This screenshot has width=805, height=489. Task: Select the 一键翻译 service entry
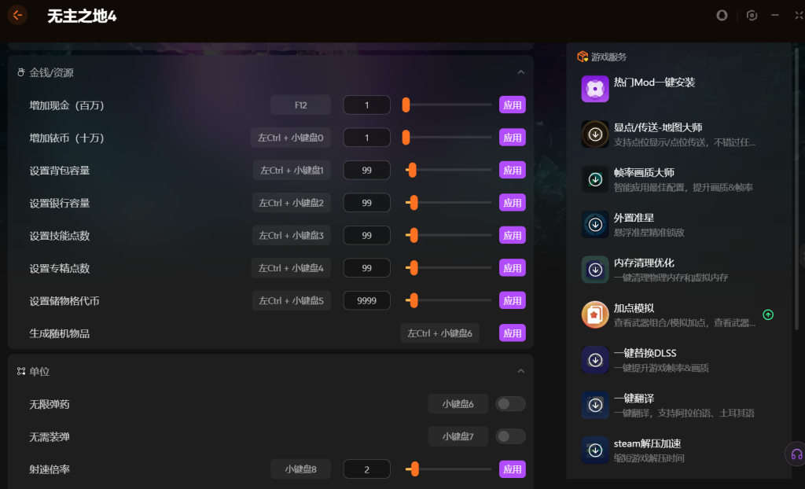pos(678,406)
